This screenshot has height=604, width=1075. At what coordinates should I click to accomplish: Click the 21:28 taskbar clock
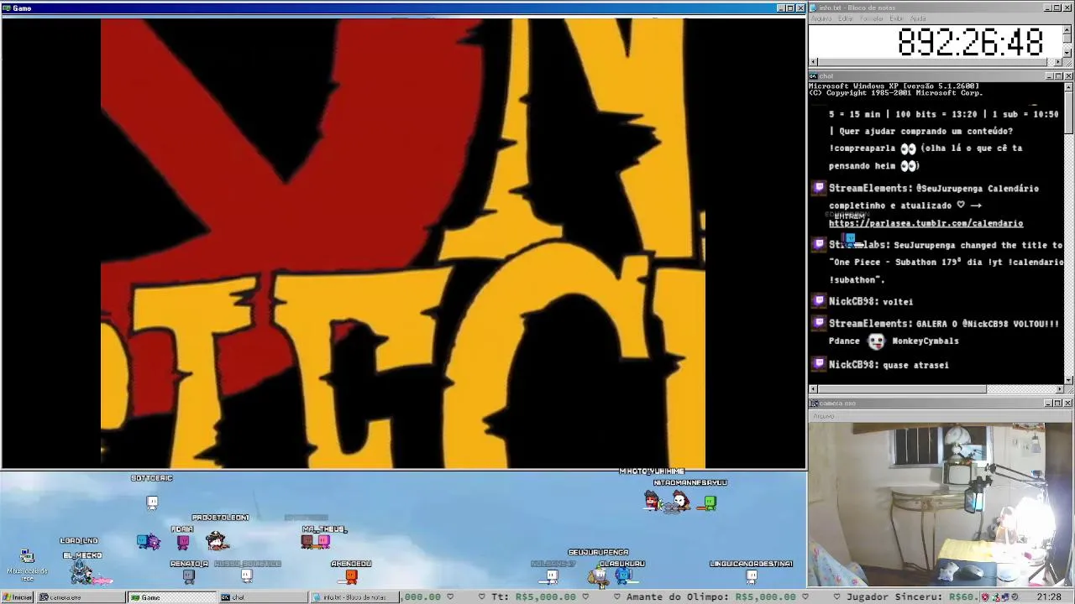coord(1048,597)
